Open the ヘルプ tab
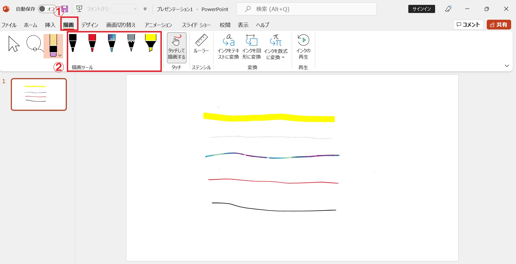 click(x=262, y=25)
